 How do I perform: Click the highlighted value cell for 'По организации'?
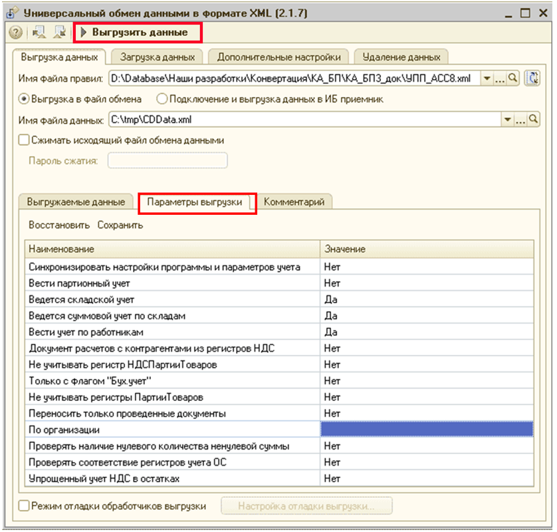point(426,430)
